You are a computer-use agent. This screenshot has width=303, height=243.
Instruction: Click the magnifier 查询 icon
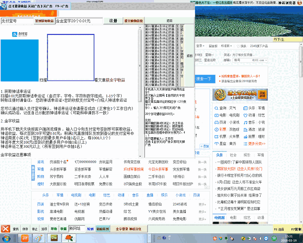[217, 108]
